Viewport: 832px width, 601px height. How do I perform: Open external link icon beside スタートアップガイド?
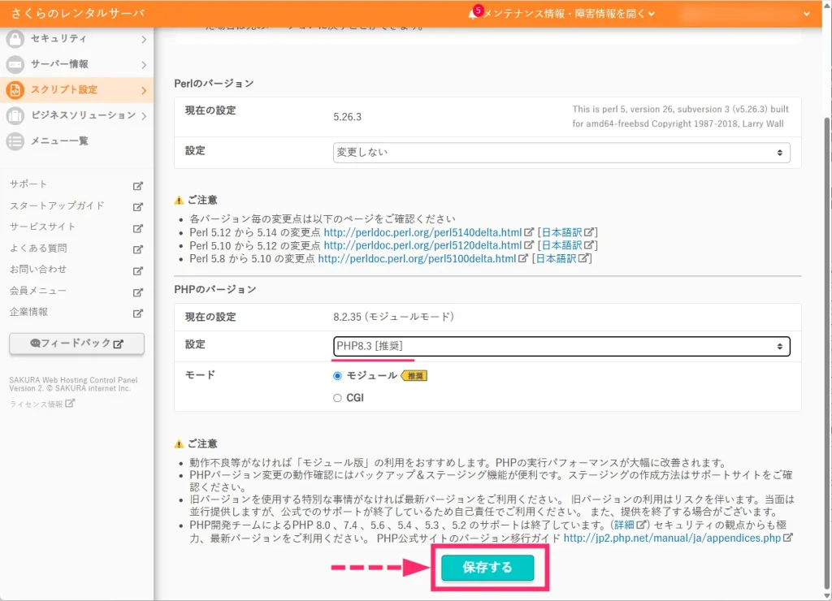pos(138,207)
